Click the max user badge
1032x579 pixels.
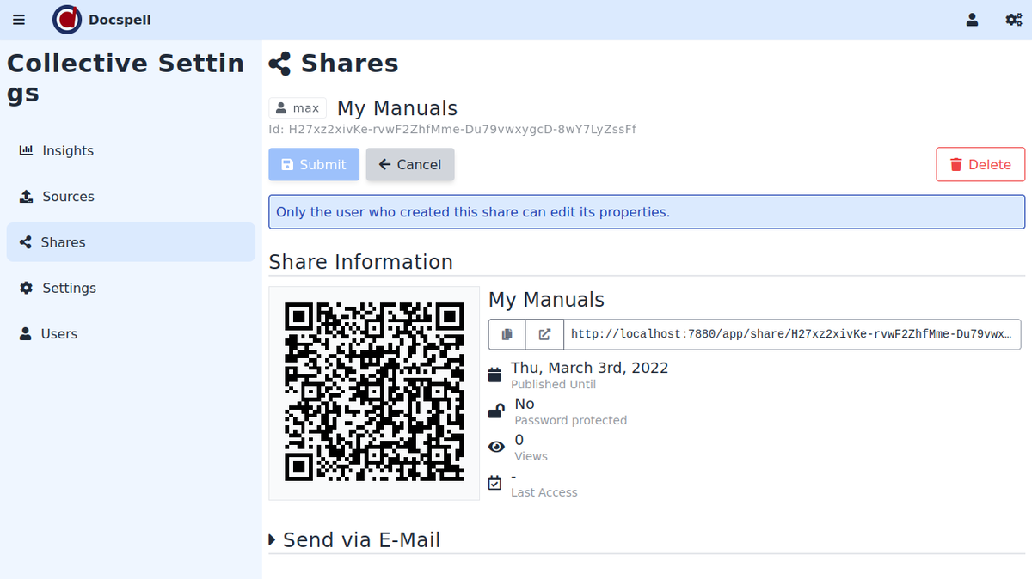(x=298, y=108)
